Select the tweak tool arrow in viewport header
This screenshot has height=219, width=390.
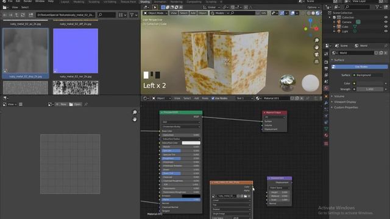(x=155, y=7)
